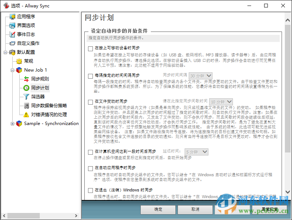
Task: Open the 5 分钟 delay time dropdown
Action: click(x=197, y=152)
